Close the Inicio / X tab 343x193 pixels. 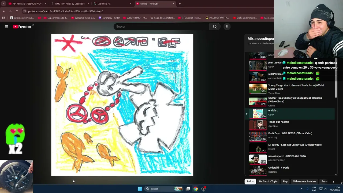[131, 4]
